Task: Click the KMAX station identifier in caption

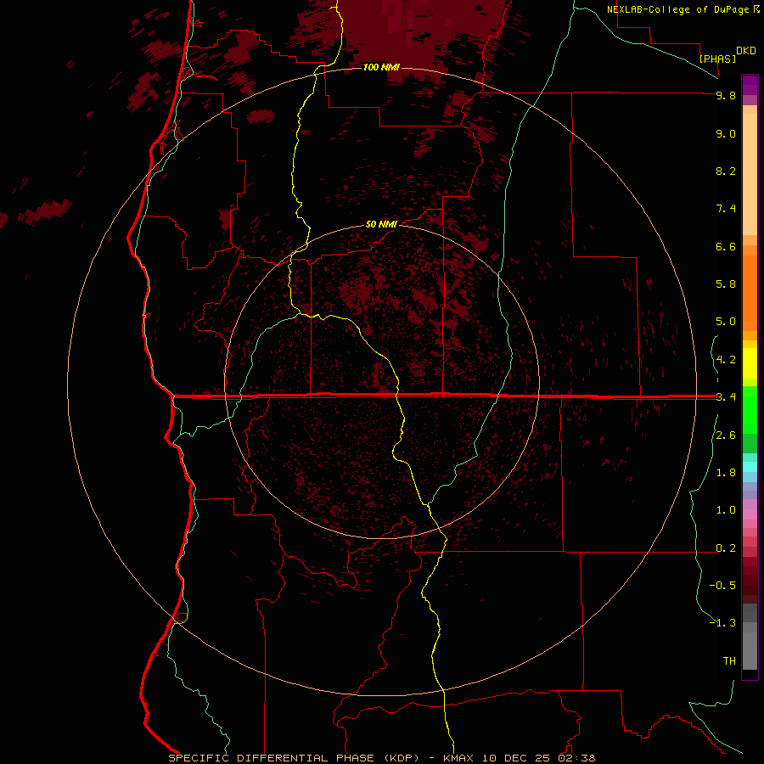Action: pyautogui.click(x=458, y=758)
